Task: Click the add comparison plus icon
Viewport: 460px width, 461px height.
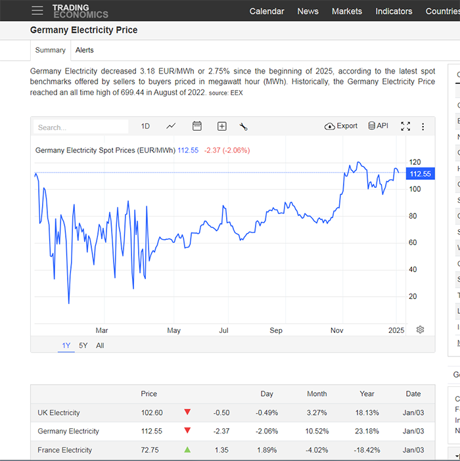Action: [221, 127]
